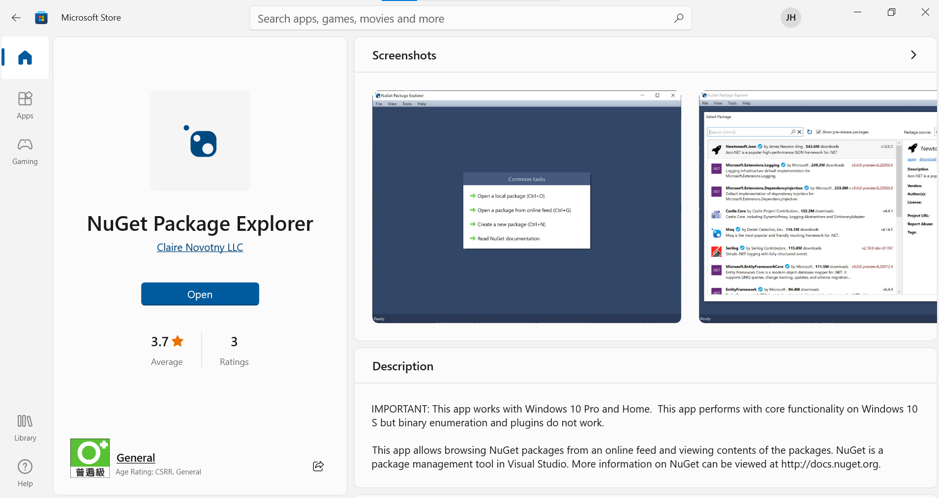The height and width of the screenshot is (498, 939).
Task: Open the Gaming section
Action: pyautogui.click(x=25, y=151)
